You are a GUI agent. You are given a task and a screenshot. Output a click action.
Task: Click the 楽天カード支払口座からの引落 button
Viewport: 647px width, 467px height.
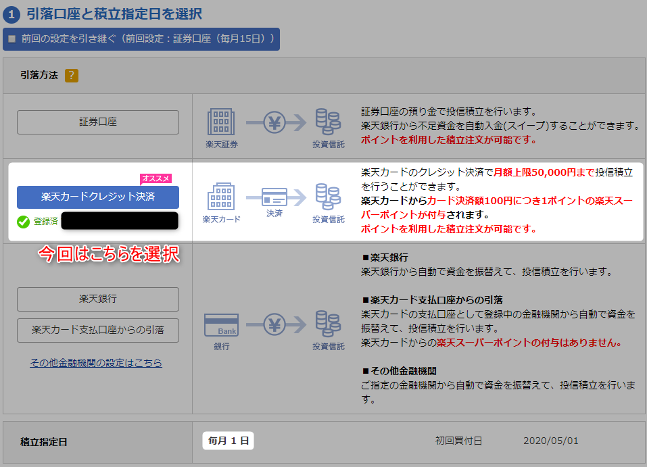click(98, 330)
